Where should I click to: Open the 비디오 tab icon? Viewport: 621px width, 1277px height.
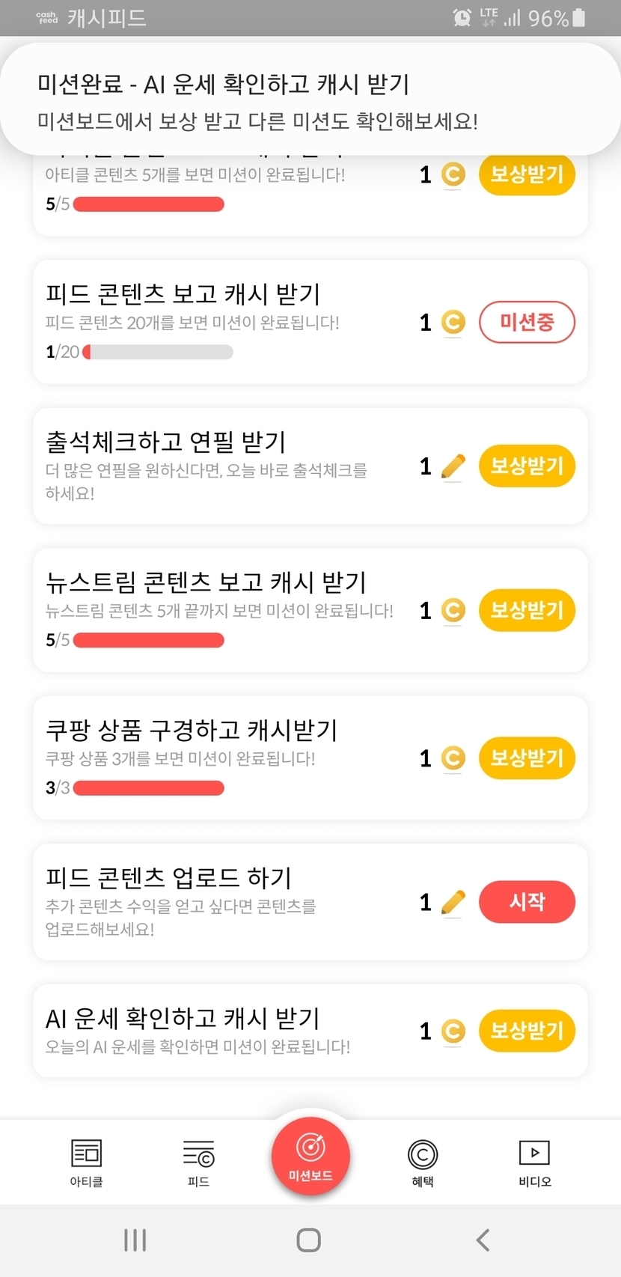(534, 1153)
